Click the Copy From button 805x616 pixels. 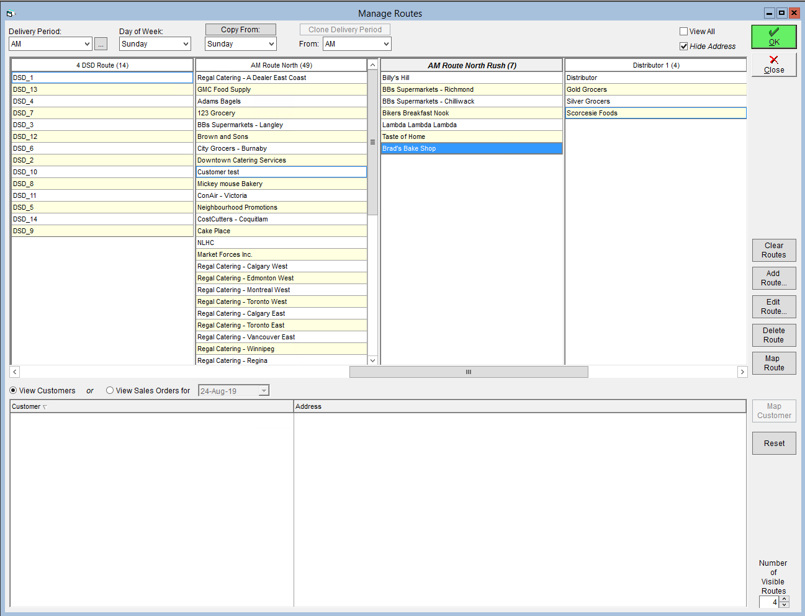240,30
